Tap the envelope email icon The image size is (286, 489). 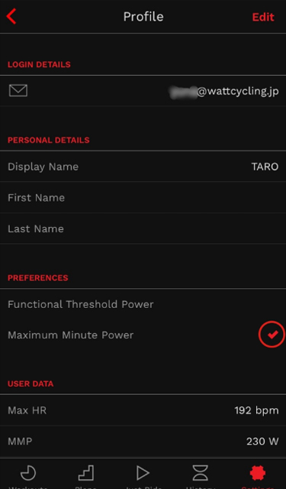click(18, 90)
